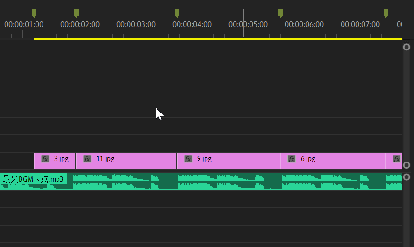
Task: Click the audio waveform under the 9.jpg clip
Action: pos(228,181)
